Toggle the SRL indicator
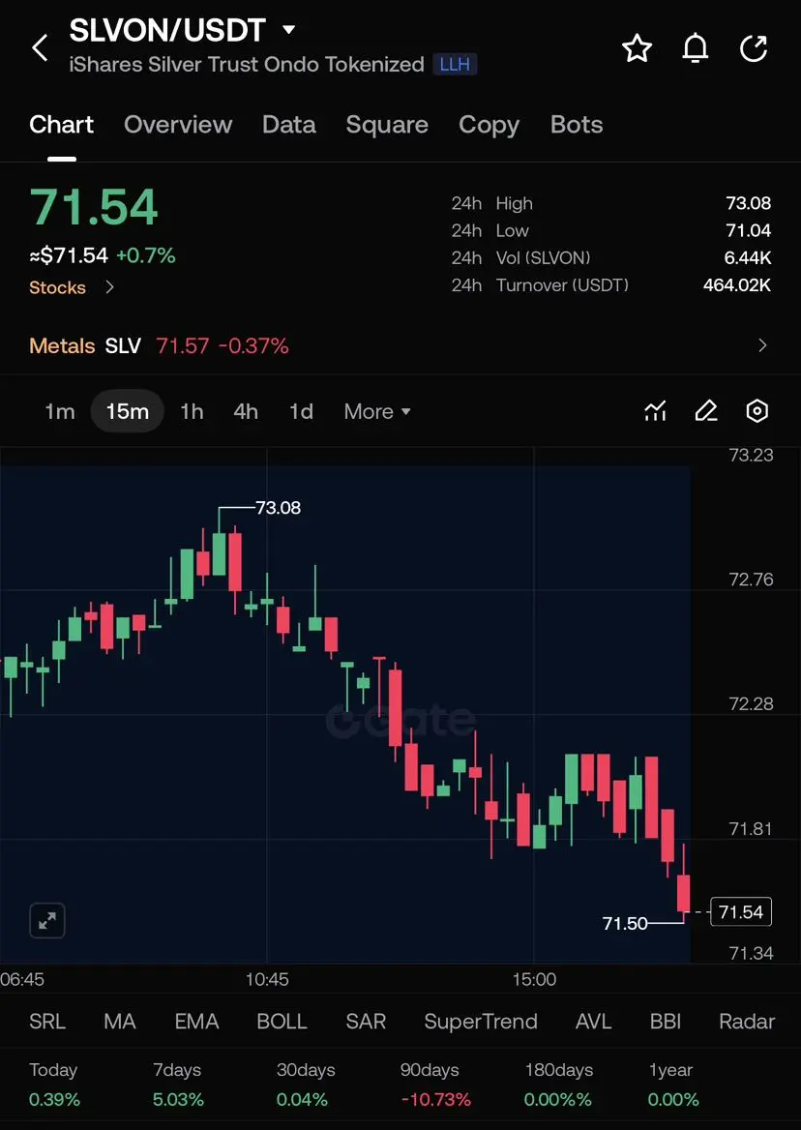 click(x=47, y=1022)
